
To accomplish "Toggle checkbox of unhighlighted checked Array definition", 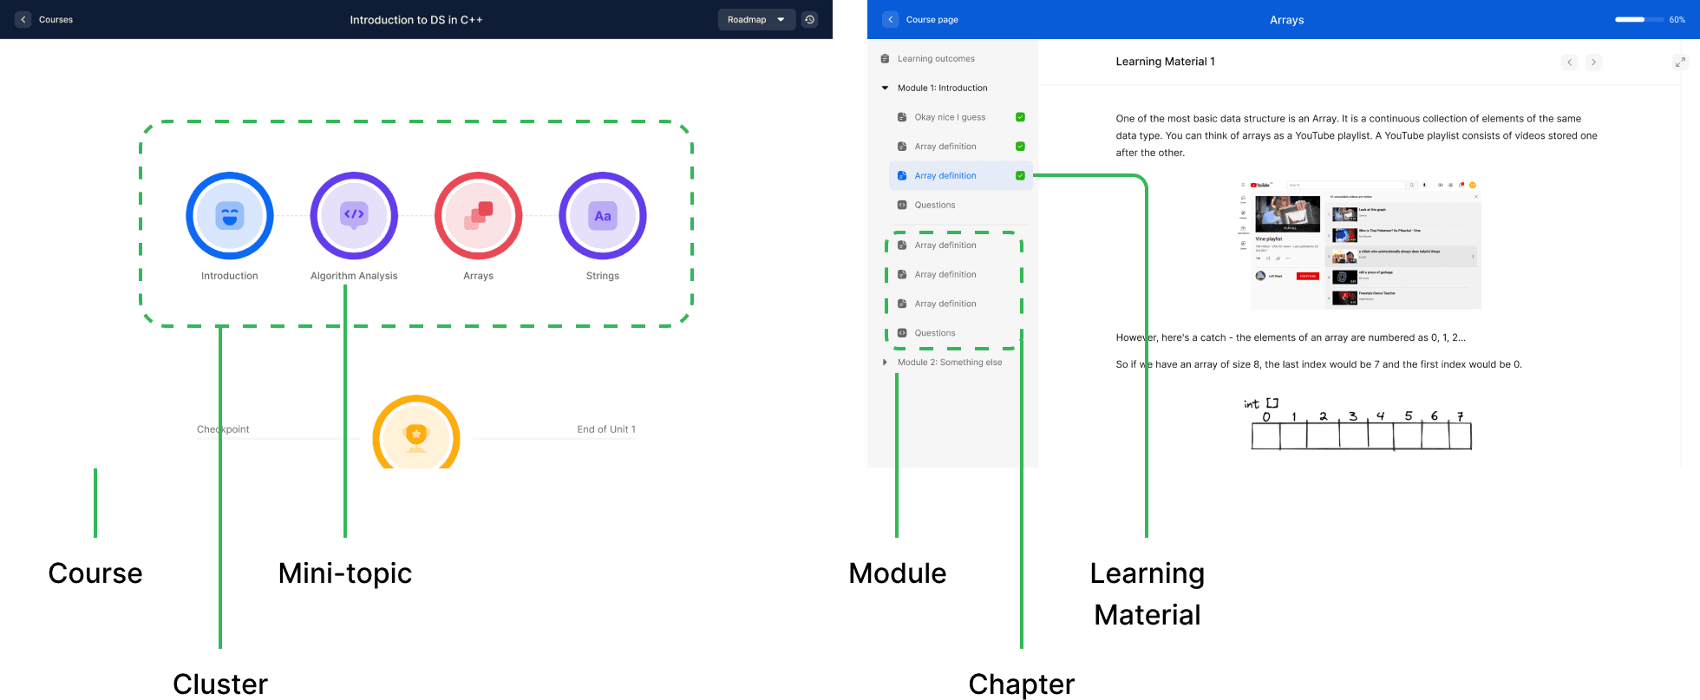I will (x=1020, y=147).
